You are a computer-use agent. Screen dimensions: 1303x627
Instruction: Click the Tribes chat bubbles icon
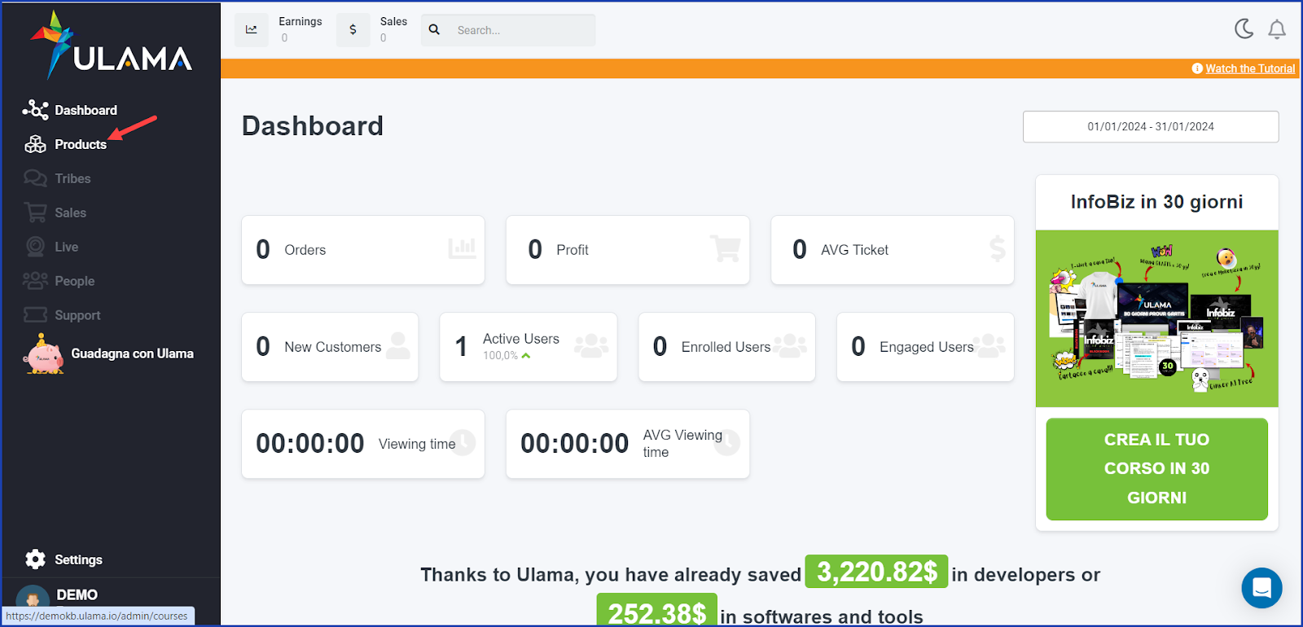[35, 178]
